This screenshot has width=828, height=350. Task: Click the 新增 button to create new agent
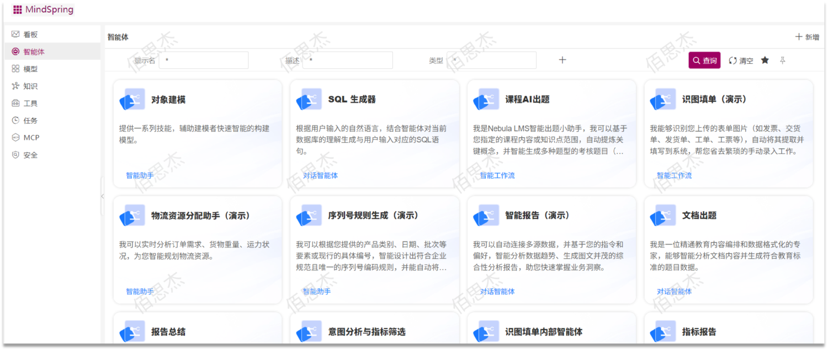806,36
